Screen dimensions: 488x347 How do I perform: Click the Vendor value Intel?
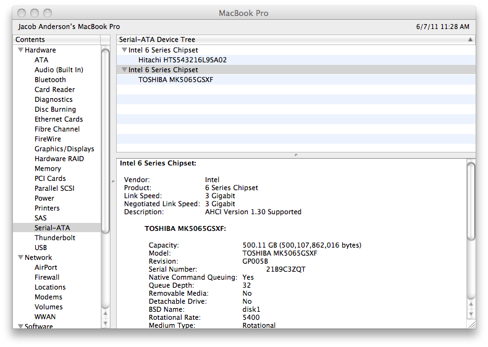pyautogui.click(x=212, y=180)
